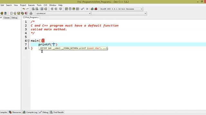The width and height of the screenshot is (206, 115).
Task: Click the comment text 'called main method.'
Action: (49, 29)
